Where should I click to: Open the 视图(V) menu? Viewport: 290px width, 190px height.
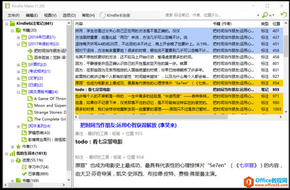[51, 15]
